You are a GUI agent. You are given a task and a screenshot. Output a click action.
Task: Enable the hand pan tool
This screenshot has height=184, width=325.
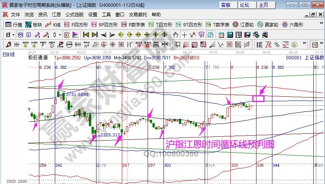[x=175, y=35]
